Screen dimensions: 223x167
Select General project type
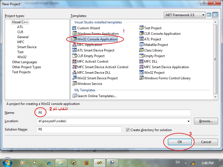[x=23, y=37]
